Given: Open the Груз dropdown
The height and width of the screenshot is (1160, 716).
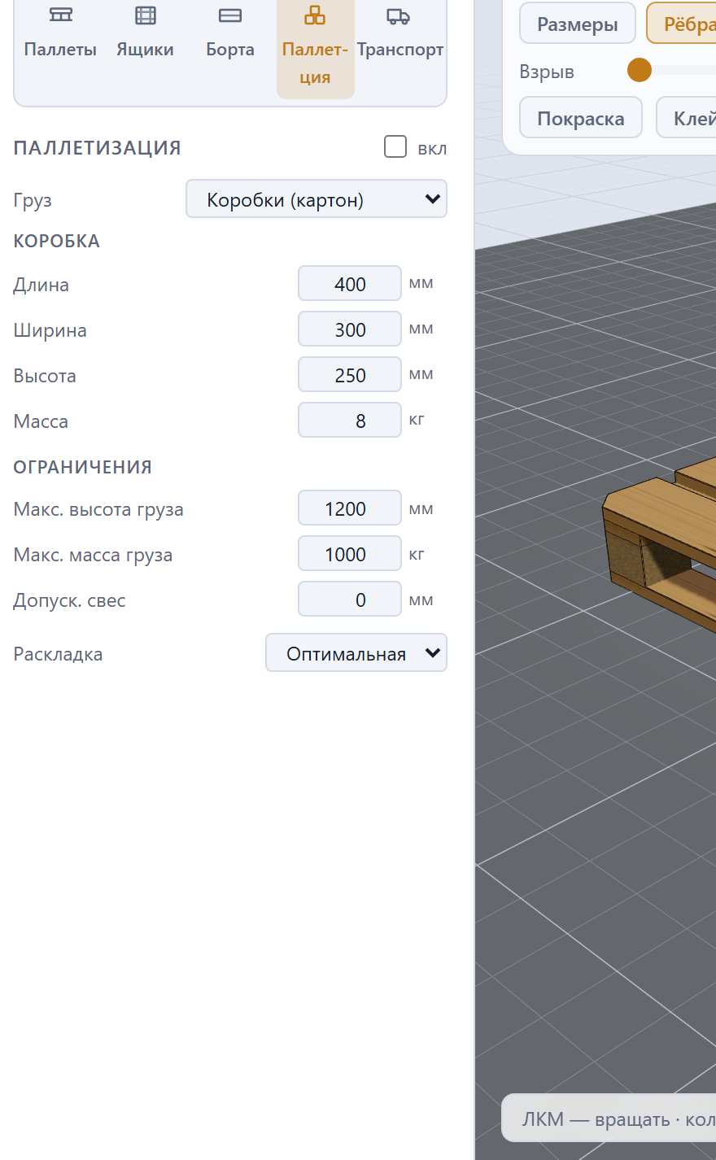Looking at the screenshot, I should point(317,199).
